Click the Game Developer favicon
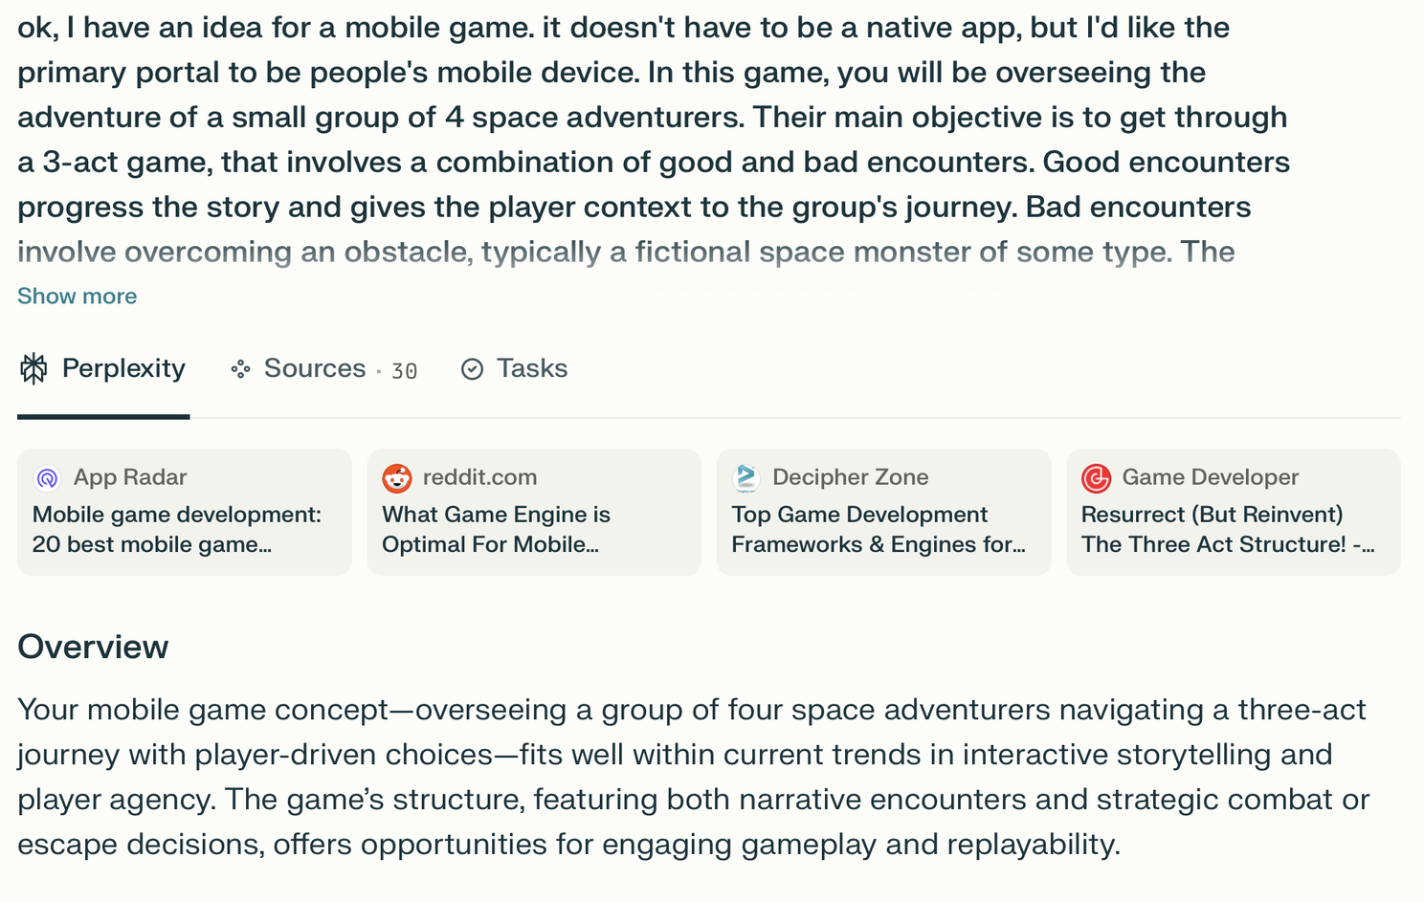This screenshot has height=902, width=1424. pyautogui.click(x=1096, y=477)
